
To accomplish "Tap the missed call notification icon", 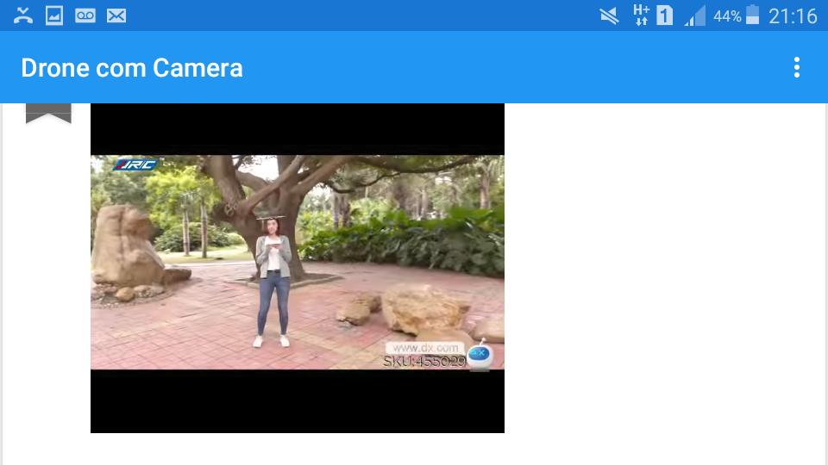I will pyautogui.click(x=22, y=15).
